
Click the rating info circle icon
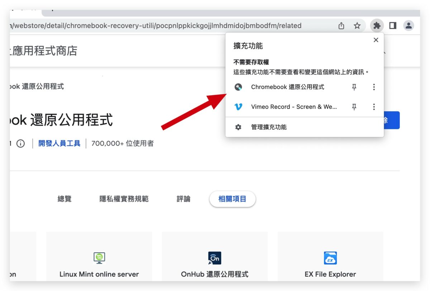20,144
